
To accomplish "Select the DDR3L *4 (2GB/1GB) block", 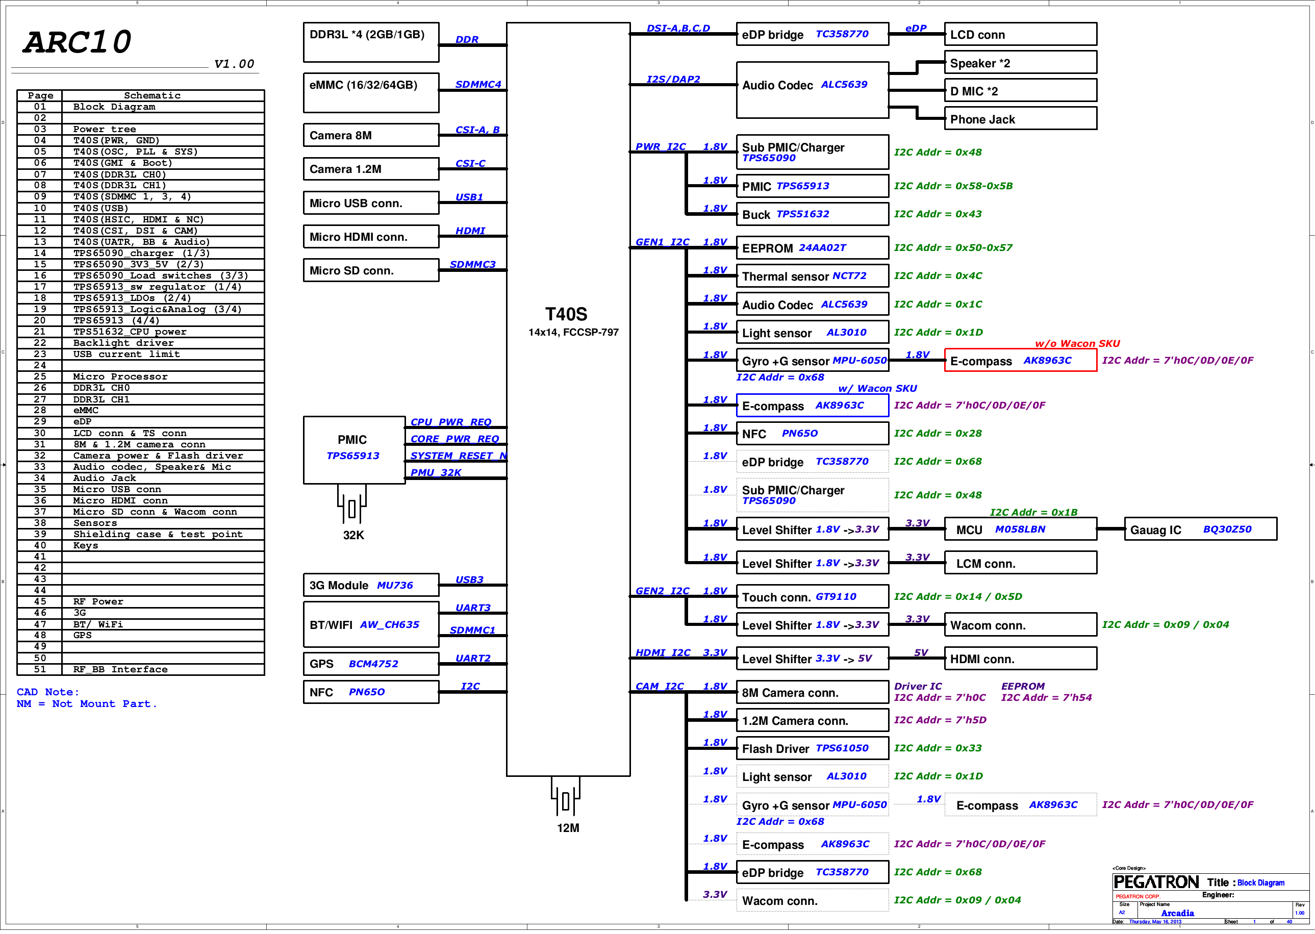I will [x=371, y=42].
